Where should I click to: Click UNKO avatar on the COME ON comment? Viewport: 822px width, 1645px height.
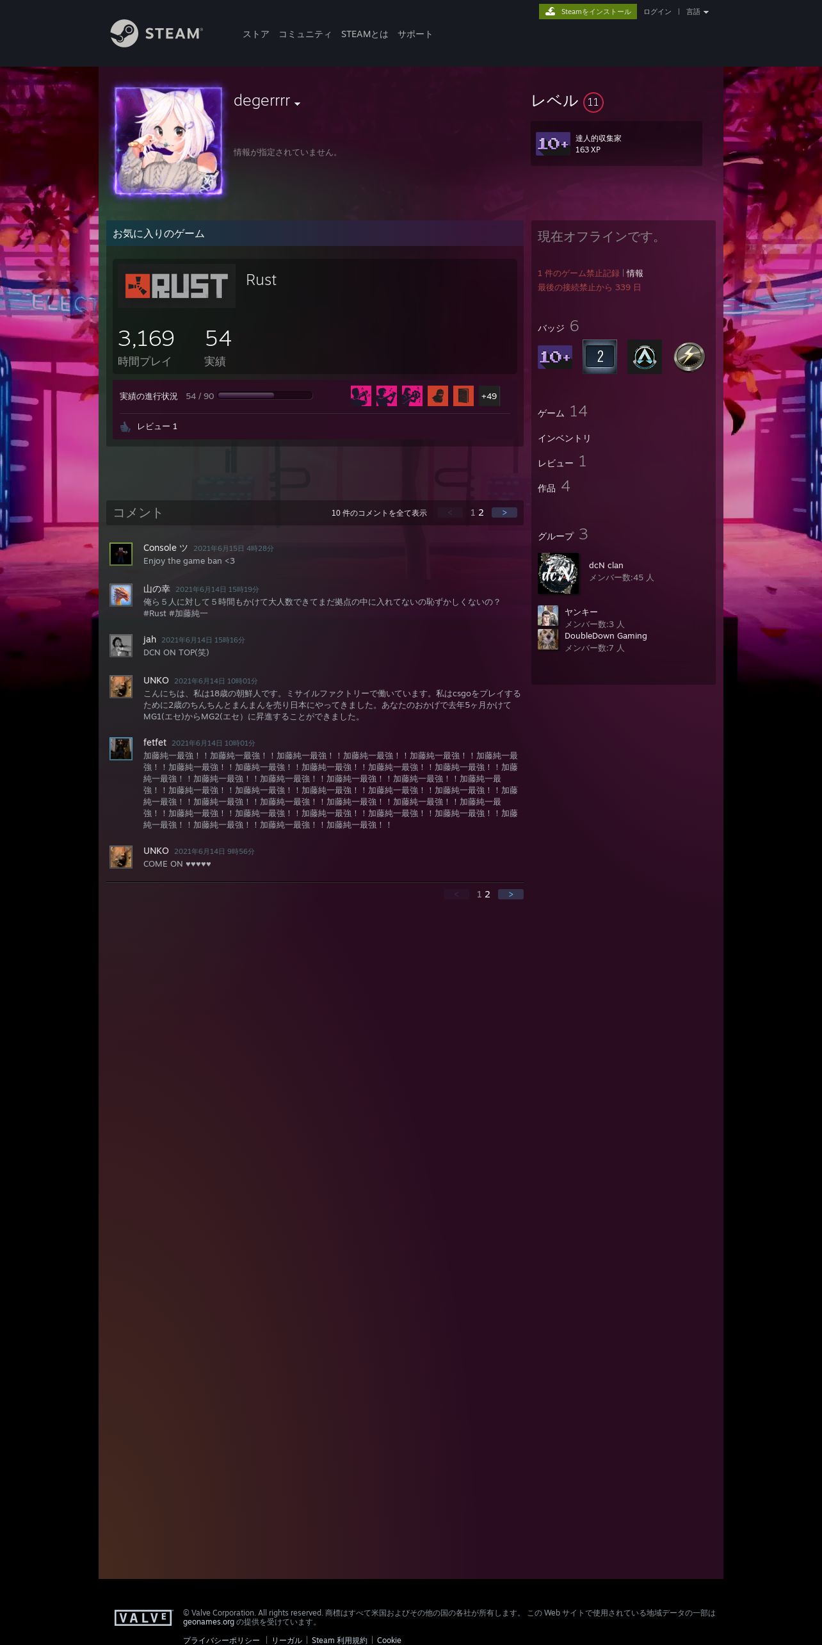121,857
